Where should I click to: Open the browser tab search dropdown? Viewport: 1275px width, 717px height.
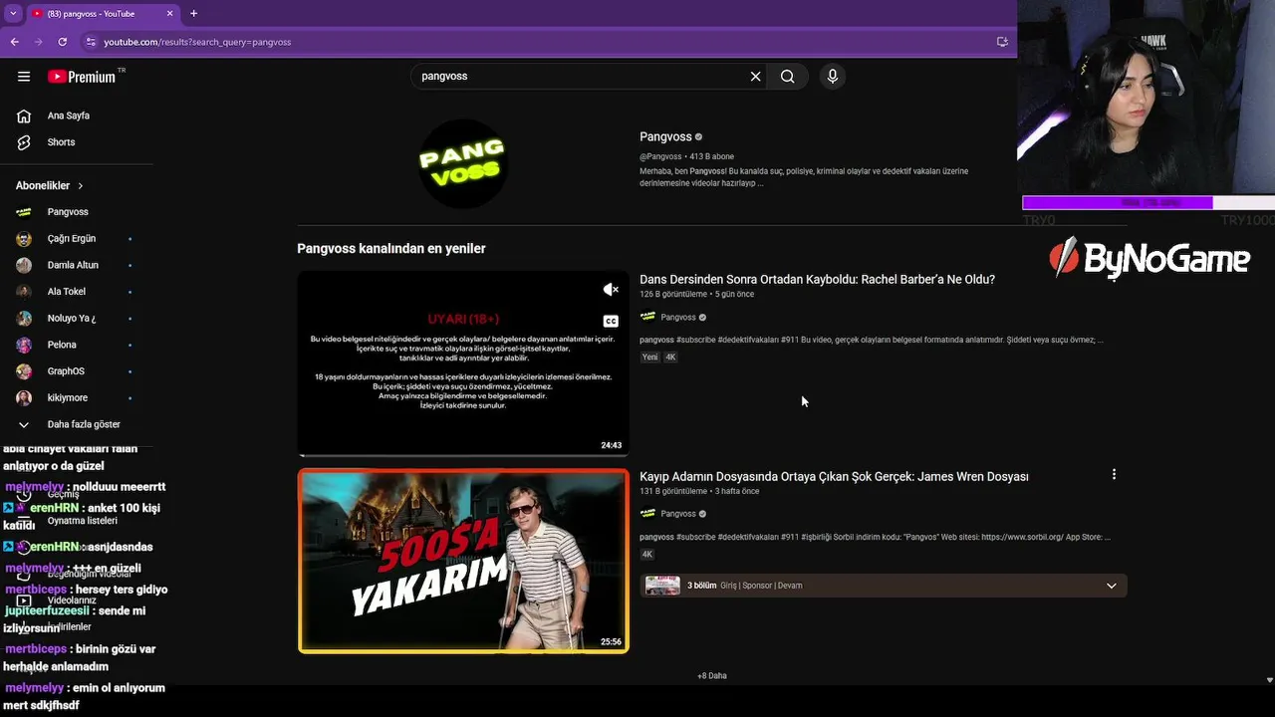(13, 14)
